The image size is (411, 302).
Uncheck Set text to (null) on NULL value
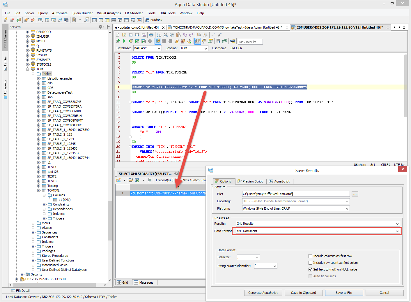(x=310, y=269)
